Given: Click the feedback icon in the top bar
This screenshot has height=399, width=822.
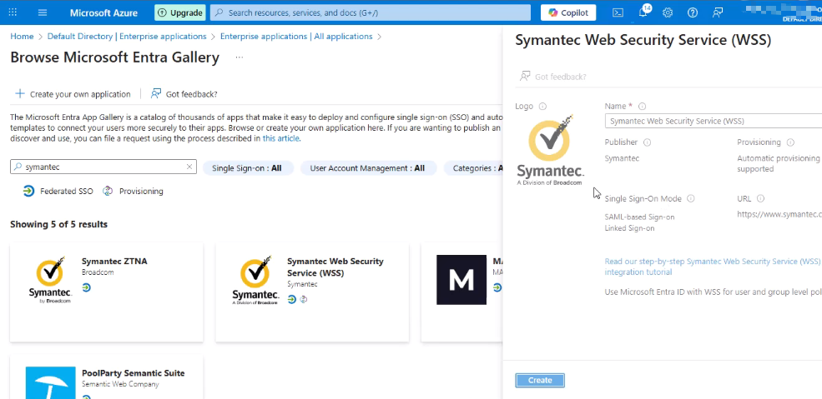Looking at the screenshot, I should tap(718, 12).
